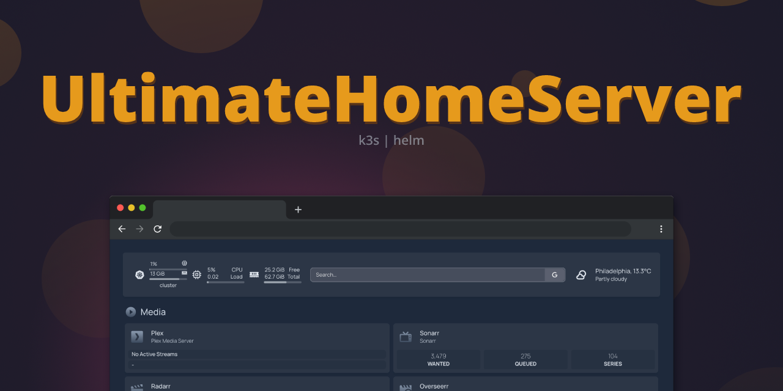Click the cluster memory usage bar
Screen dimensions: 783x391
[168, 279]
